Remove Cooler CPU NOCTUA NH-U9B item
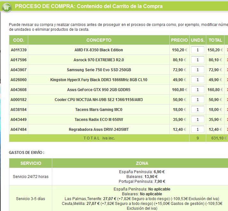228x211 pixels. tap(227, 100)
